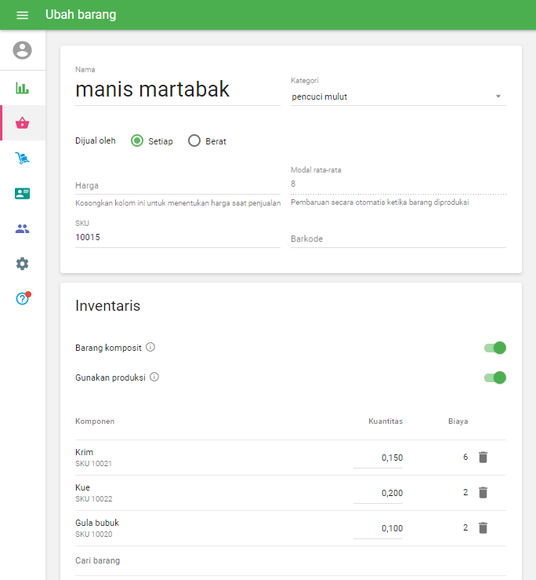Open the reports bar chart icon
The height and width of the screenshot is (580, 536).
pos(23,88)
